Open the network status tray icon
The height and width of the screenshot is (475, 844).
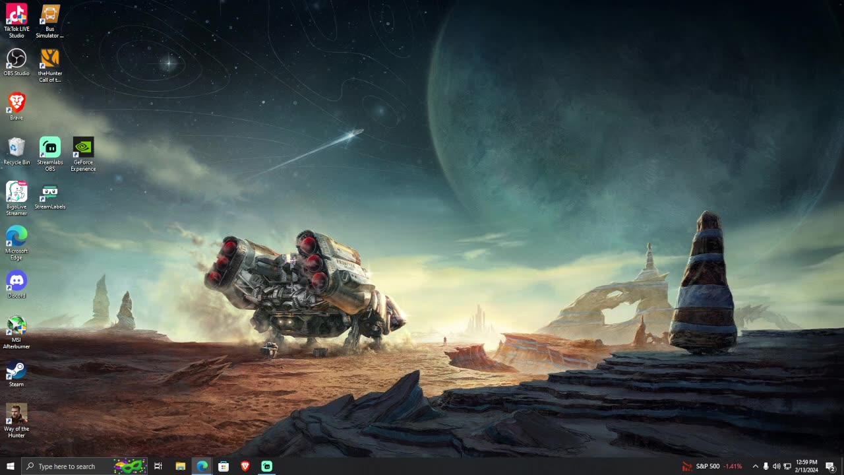787,466
